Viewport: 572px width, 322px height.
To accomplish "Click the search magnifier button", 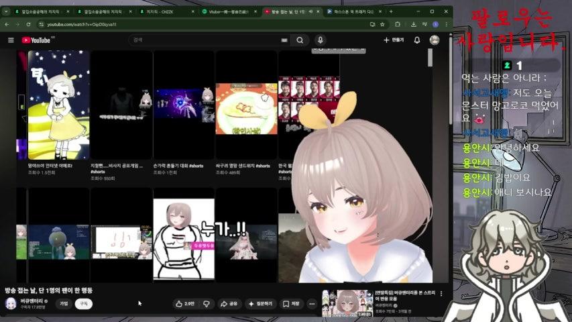I will (300, 40).
